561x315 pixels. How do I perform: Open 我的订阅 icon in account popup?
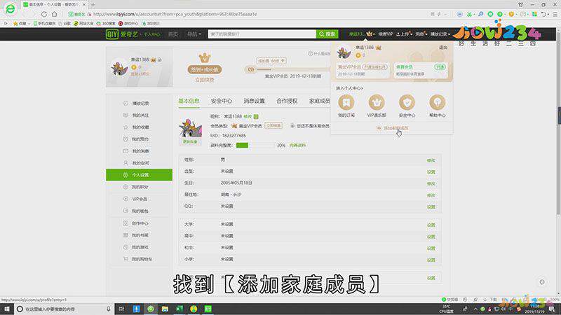click(346, 102)
